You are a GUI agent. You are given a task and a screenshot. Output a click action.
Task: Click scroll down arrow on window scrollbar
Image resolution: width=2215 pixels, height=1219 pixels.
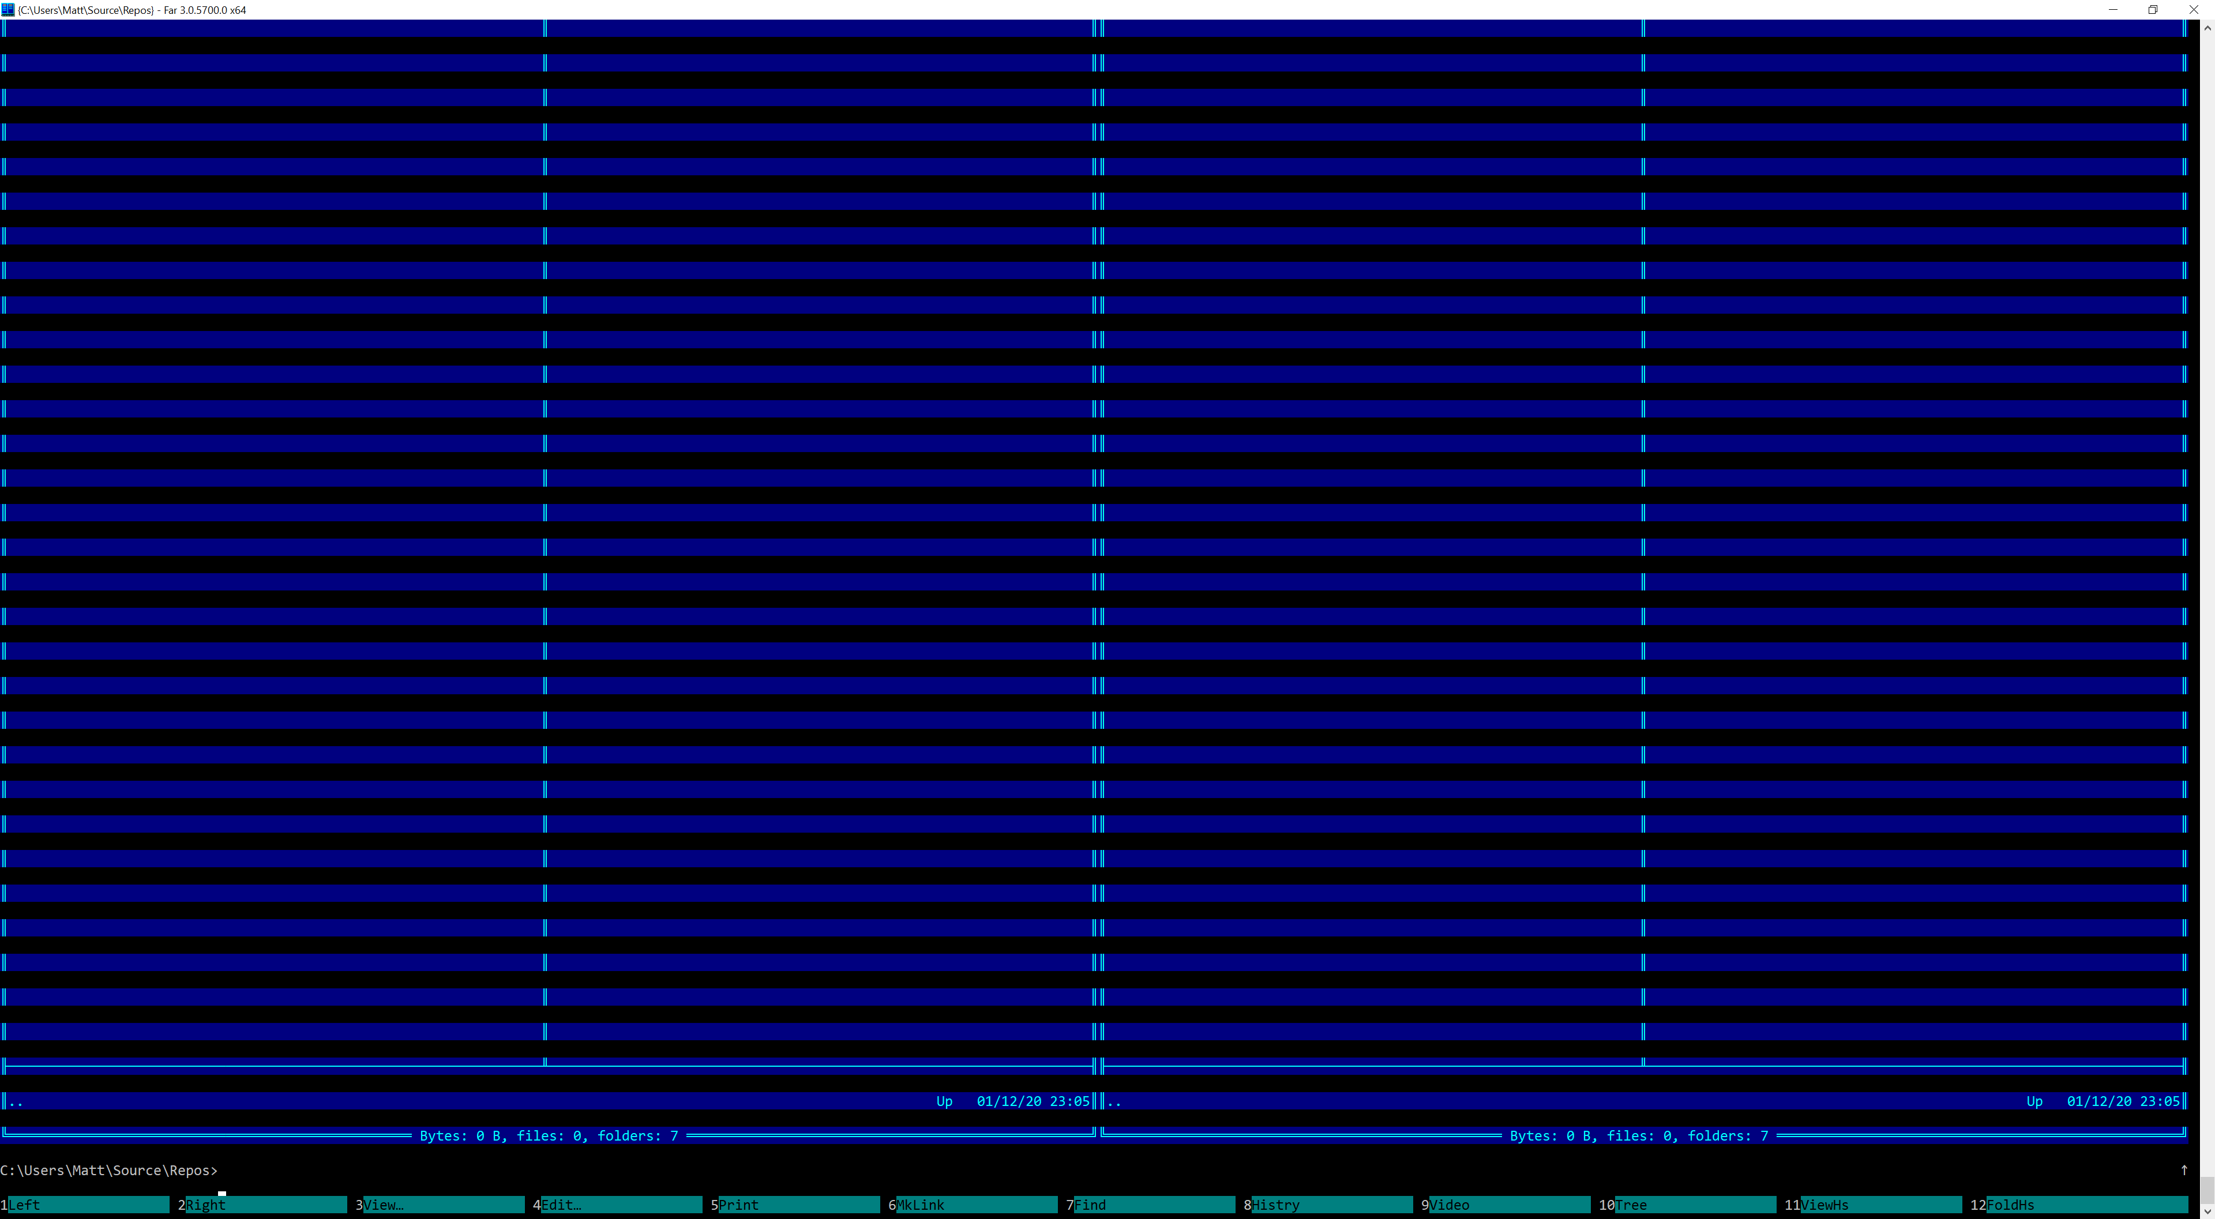click(x=2206, y=1210)
